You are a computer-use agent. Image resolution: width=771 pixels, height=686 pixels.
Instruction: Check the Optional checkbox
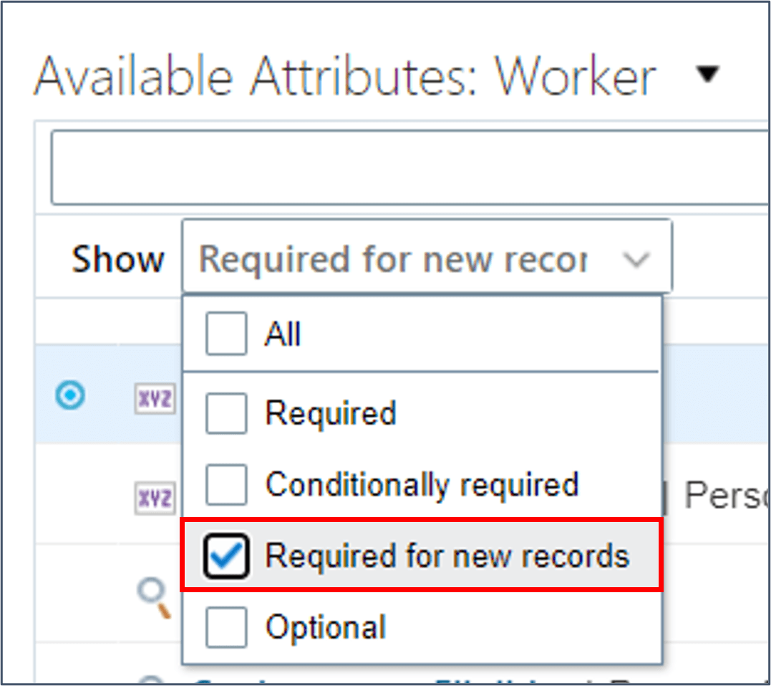pyautogui.click(x=226, y=627)
